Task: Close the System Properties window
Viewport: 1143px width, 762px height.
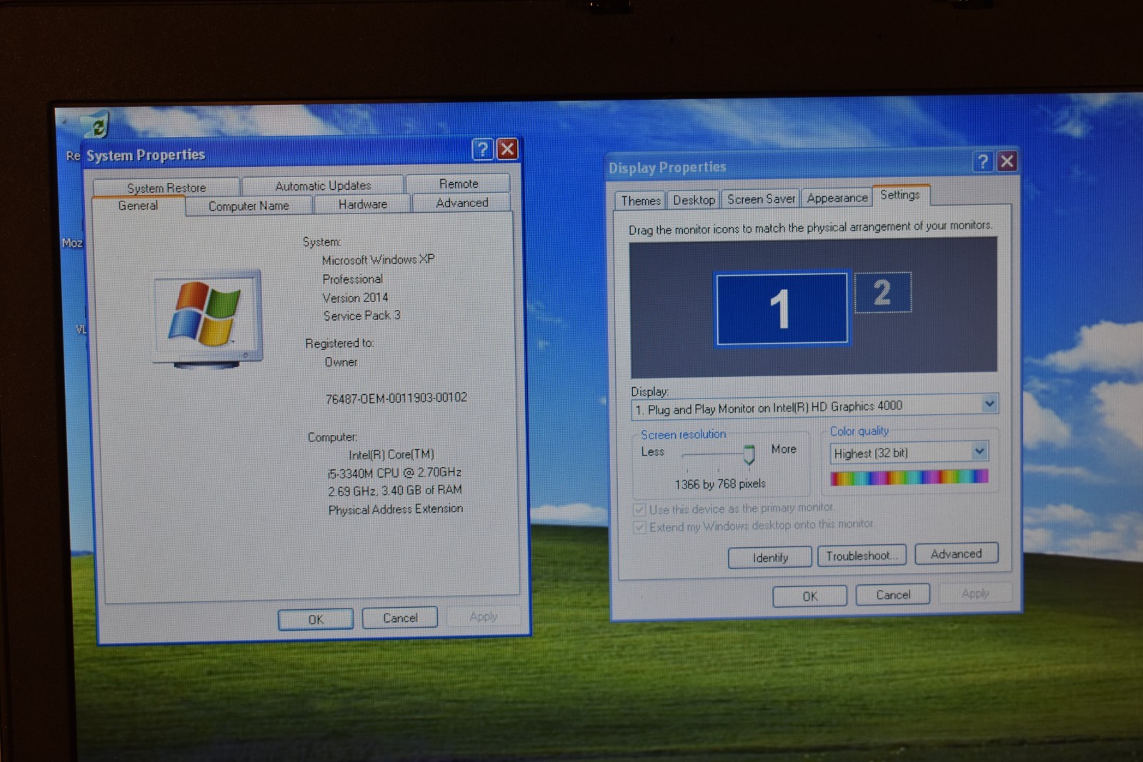Action: (x=507, y=149)
